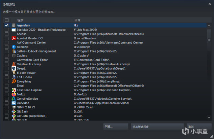Click the legendary program icon
The width and height of the screenshot is (214, 139).
point(14,25)
